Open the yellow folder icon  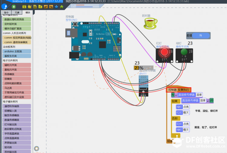(30, 7)
